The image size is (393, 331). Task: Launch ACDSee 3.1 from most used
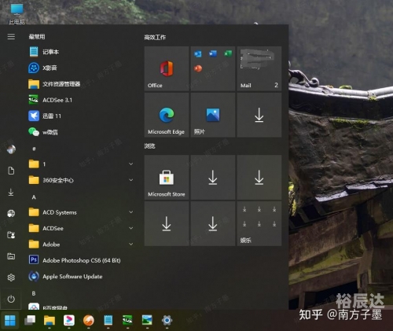(x=50, y=100)
